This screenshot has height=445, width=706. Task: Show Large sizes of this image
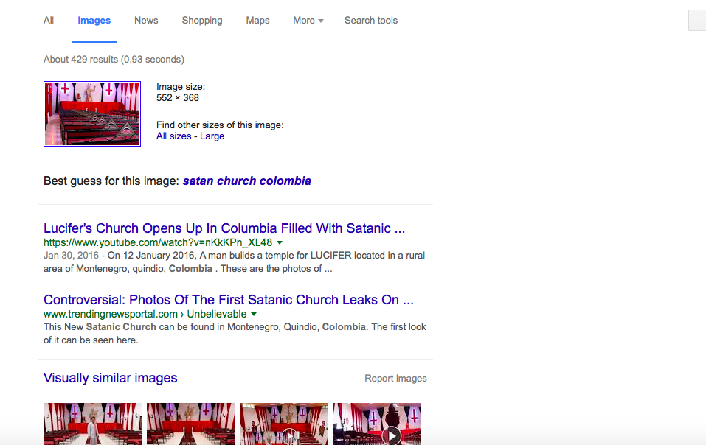(212, 136)
